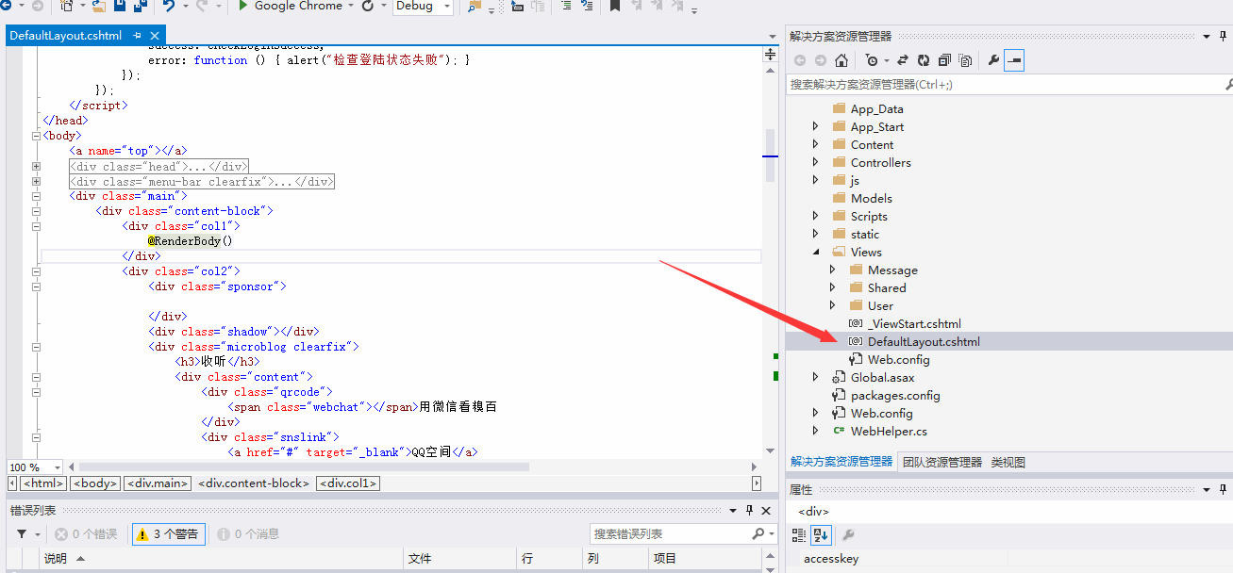The height and width of the screenshot is (573, 1233).
Task: Toggle the Preview Selected Items button
Action: tap(1014, 60)
